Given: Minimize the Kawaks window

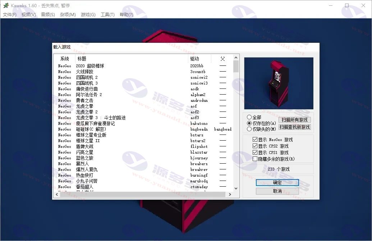Looking at the screenshot, I should [x=331, y=5].
